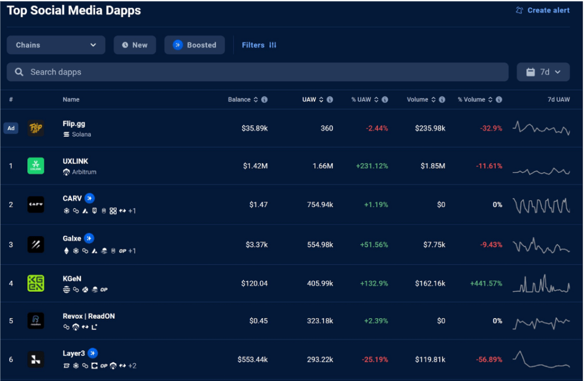Viewport: 585px width, 381px height.
Task: Click the Galxe logo icon
Action: click(x=36, y=245)
